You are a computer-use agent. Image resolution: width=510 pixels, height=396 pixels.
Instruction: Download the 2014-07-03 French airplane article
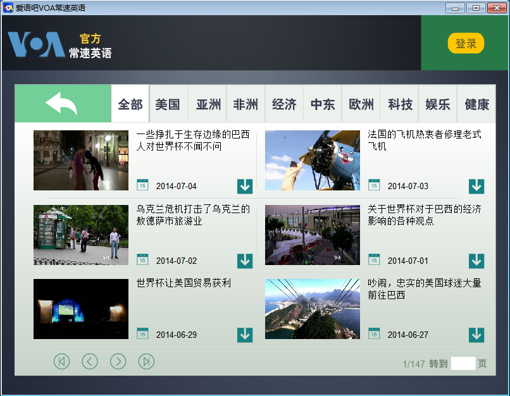476,186
